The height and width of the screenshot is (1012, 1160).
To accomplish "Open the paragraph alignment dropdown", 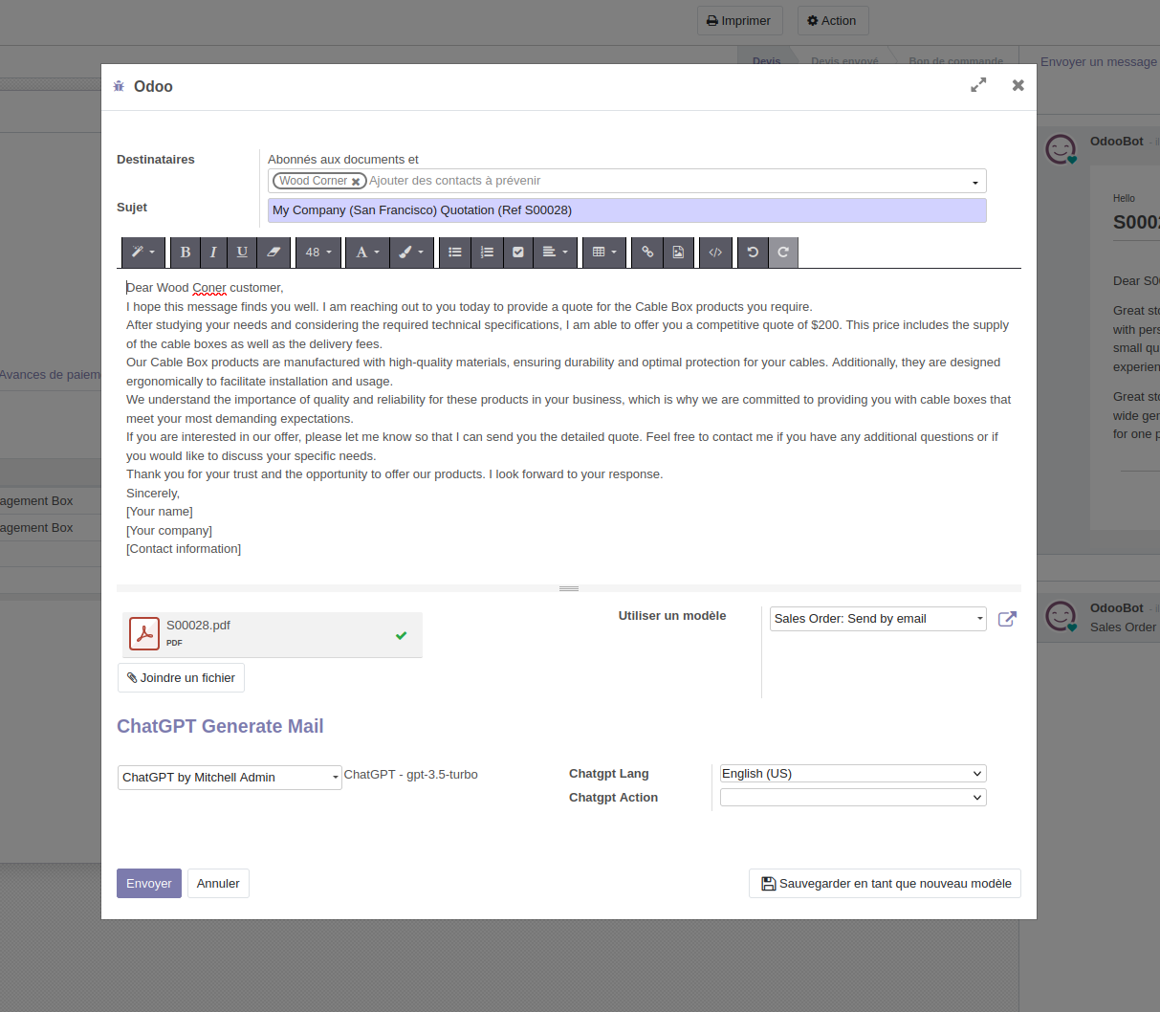I will coord(555,253).
